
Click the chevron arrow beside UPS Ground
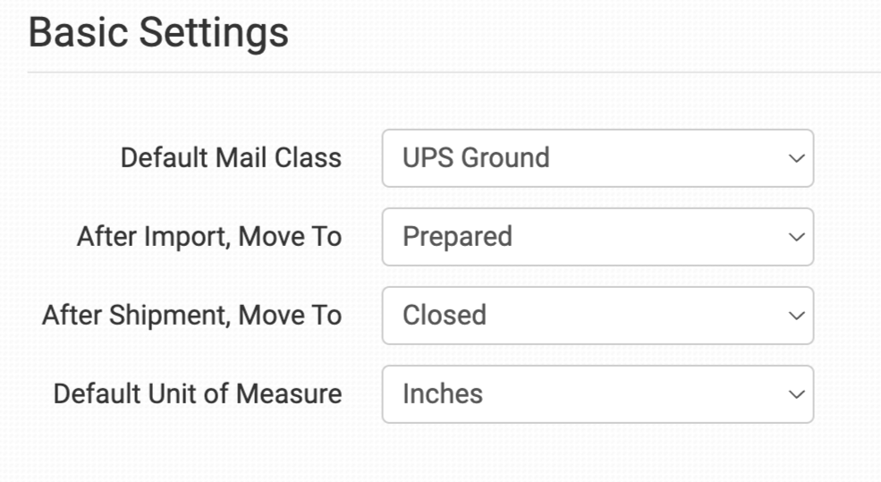(x=795, y=159)
